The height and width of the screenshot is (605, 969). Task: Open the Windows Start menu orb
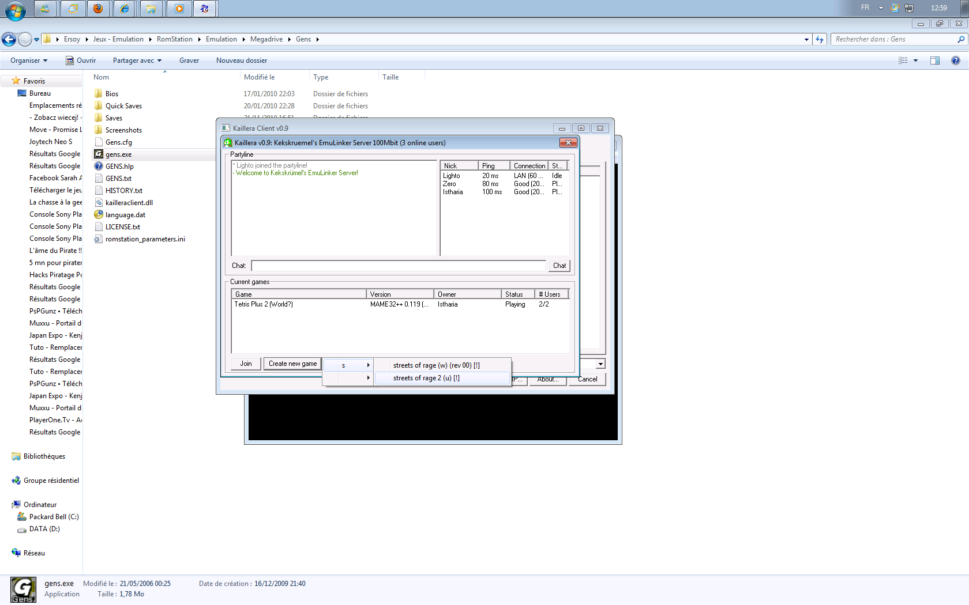click(x=15, y=10)
